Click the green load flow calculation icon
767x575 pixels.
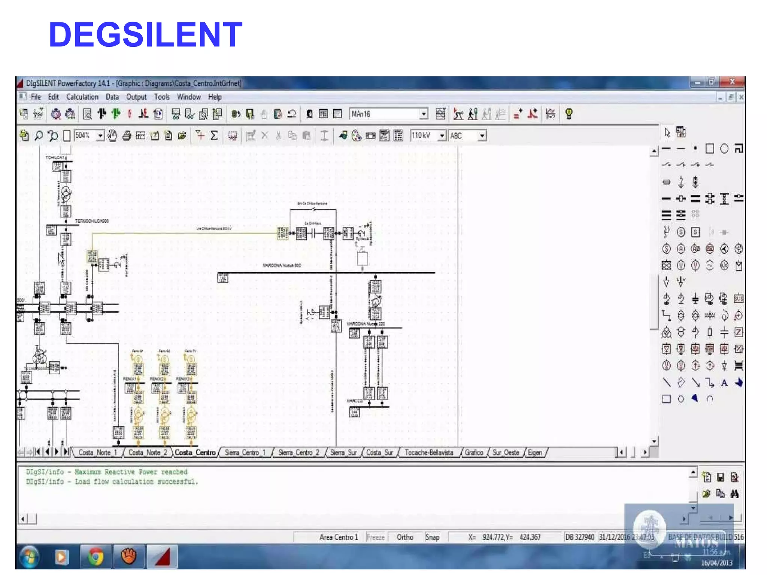point(116,114)
